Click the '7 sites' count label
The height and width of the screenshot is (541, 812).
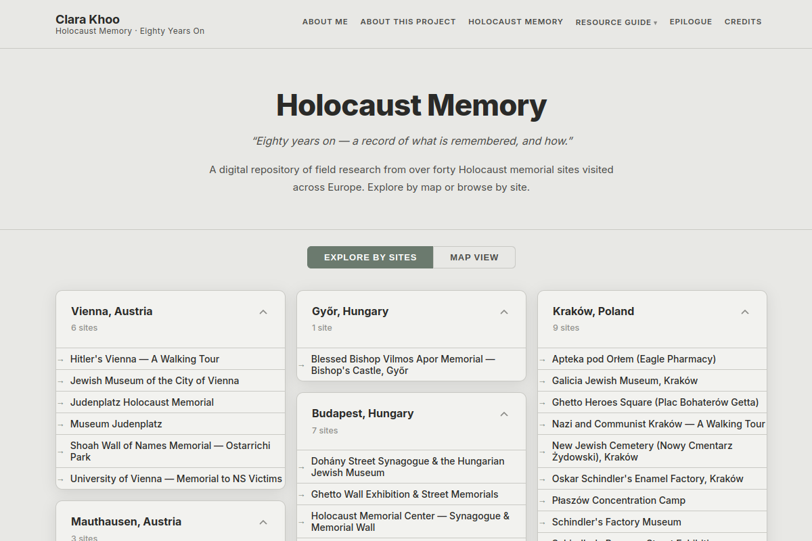pyautogui.click(x=325, y=431)
